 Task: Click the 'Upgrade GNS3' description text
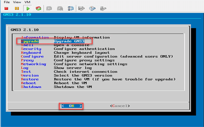[69, 42]
